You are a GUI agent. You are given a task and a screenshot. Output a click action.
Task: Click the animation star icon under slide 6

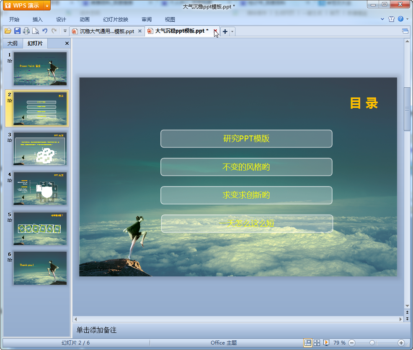tap(10, 260)
